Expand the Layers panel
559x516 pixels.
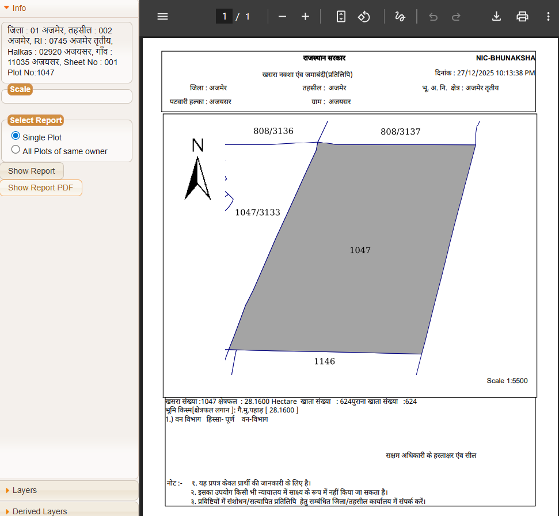pos(24,490)
